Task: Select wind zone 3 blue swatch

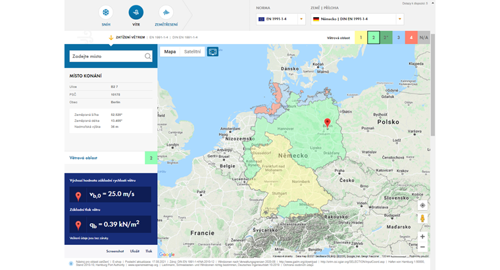Action: coord(399,38)
